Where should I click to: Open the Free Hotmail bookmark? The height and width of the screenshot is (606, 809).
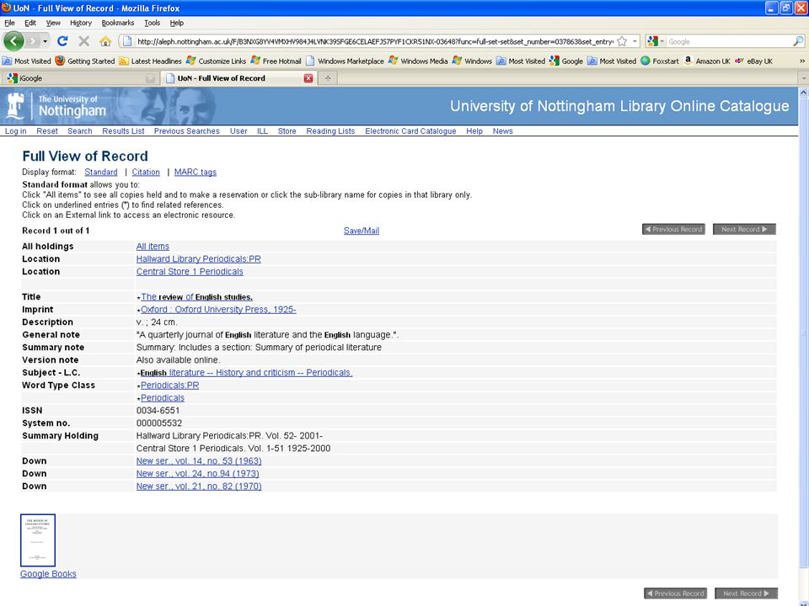point(276,61)
